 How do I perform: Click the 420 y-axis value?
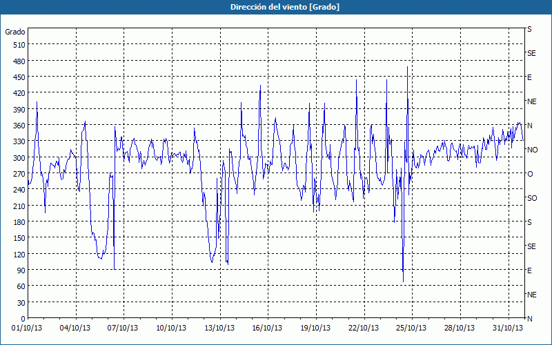(19, 93)
